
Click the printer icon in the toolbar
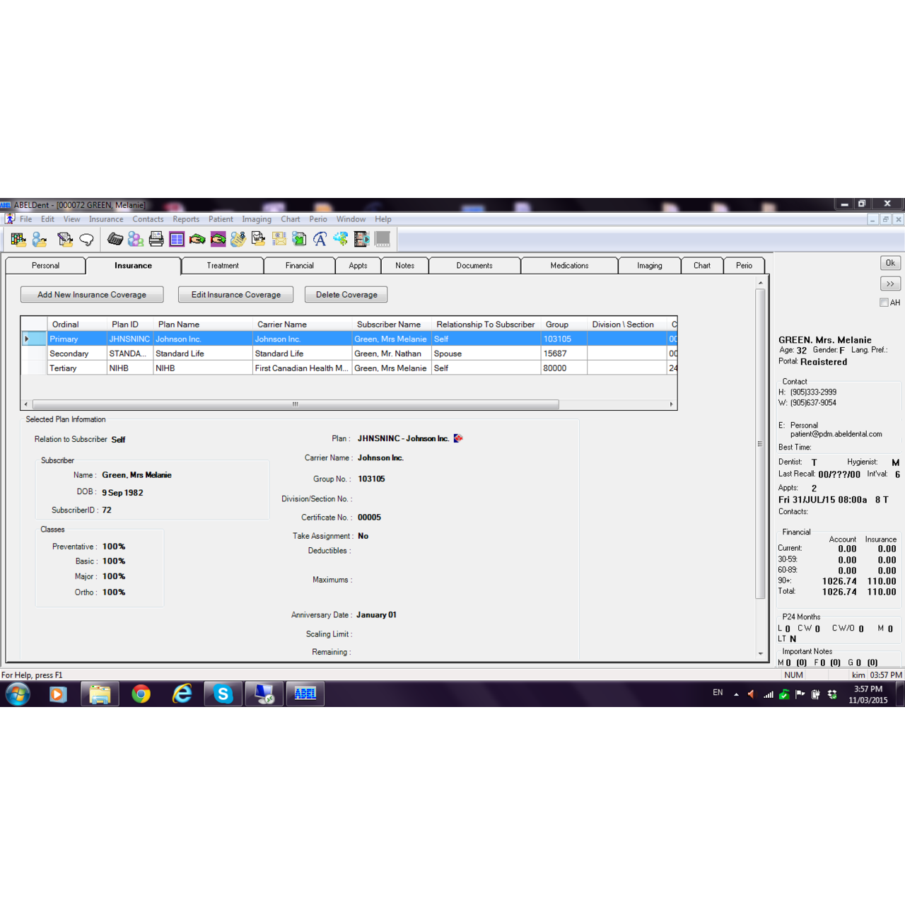[156, 240]
